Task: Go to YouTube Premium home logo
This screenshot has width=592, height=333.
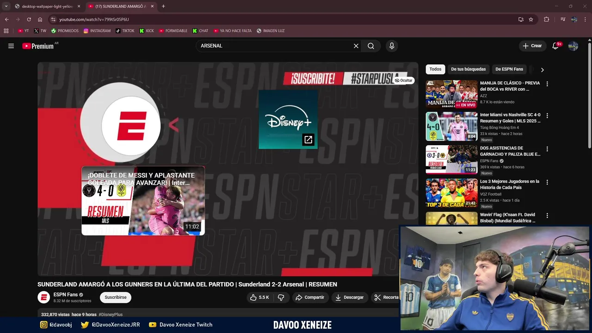Action: tap(38, 46)
